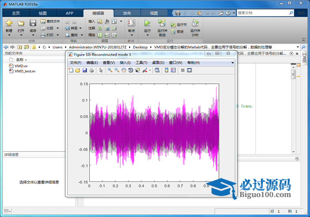Click the 运行节 button
310x217 pixels.
(x=179, y=25)
